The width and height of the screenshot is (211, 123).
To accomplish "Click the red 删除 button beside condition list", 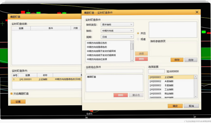I will [141, 59].
